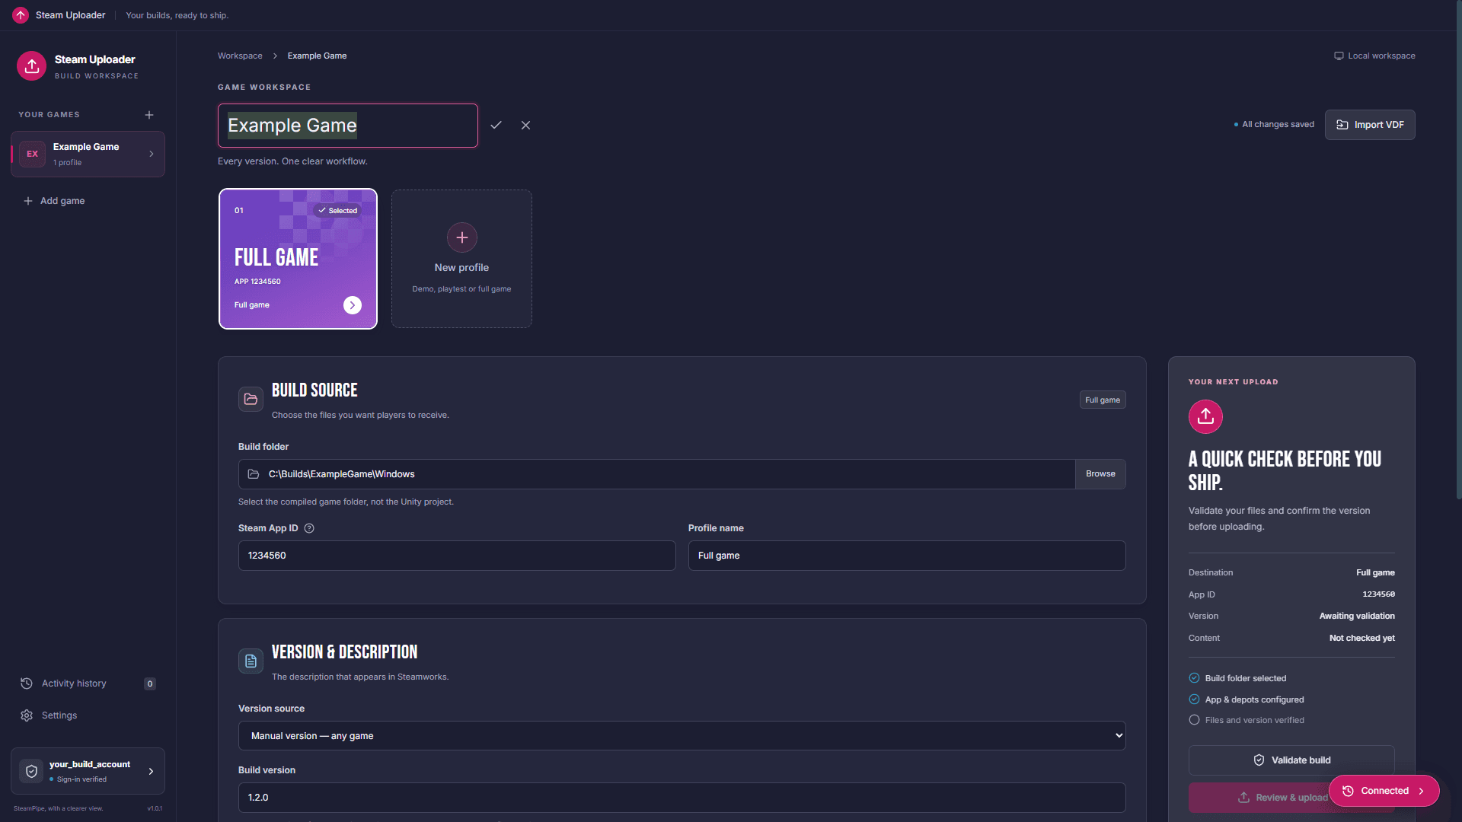Click the Build Source folder icon
This screenshot has height=822, width=1462.
click(x=251, y=399)
